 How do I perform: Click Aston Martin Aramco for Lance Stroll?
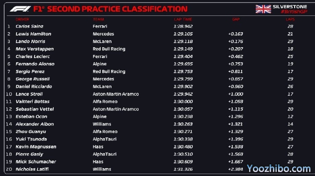click(x=116, y=94)
